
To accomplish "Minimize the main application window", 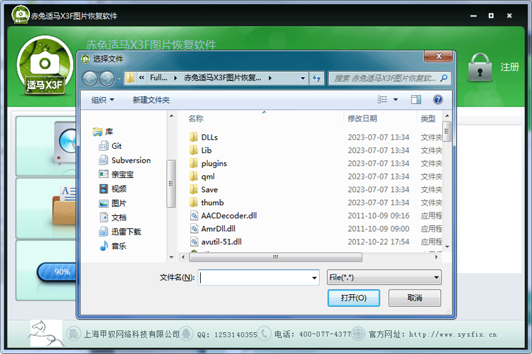I will pos(473,15).
